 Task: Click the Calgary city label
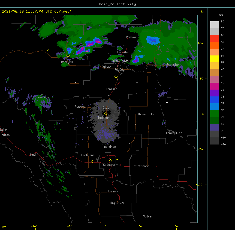click(109, 165)
